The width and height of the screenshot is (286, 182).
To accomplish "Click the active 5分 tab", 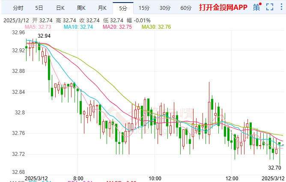I will (x=123, y=8).
